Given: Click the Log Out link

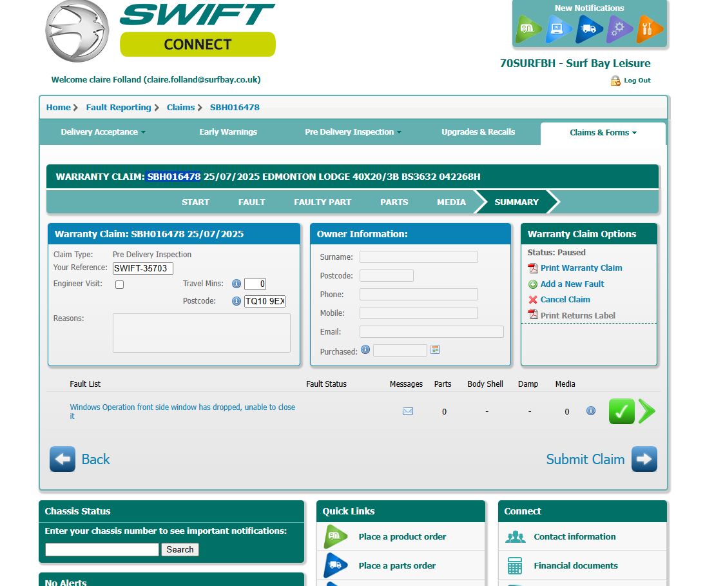Looking at the screenshot, I should pyautogui.click(x=637, y=81).
